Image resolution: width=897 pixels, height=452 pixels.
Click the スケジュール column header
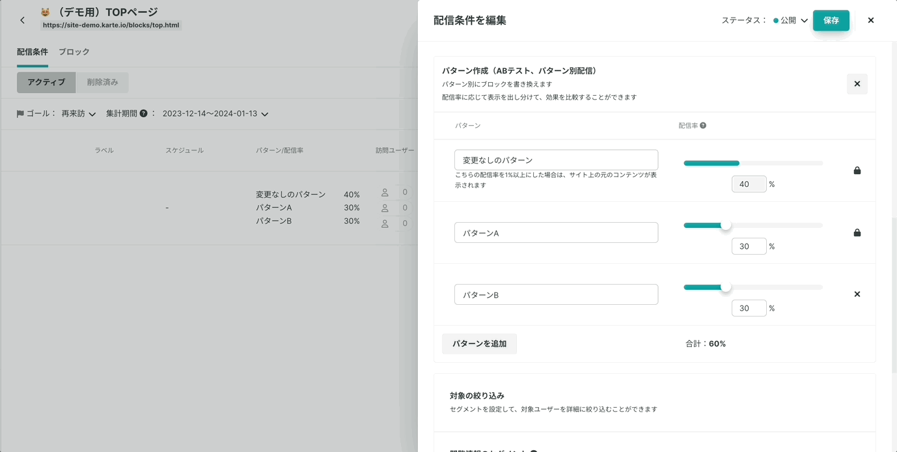coord(184,150)
